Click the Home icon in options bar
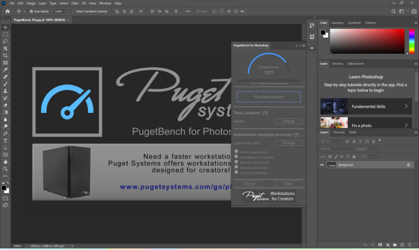 pyautogui.click(x=7, y=11)
